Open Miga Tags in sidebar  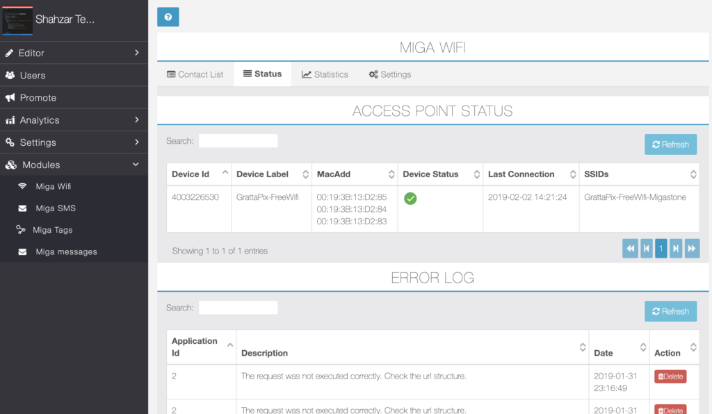click(52, 230)
